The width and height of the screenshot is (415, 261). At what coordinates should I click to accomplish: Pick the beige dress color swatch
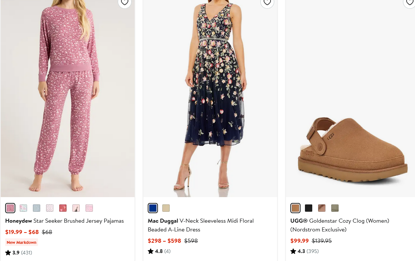(166, 208)
